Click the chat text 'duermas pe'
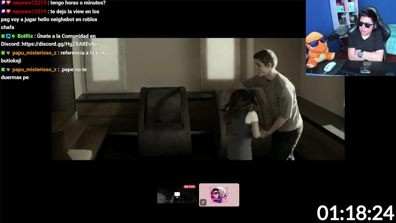The width and height of the screenshot is (396, 223). 15,78
